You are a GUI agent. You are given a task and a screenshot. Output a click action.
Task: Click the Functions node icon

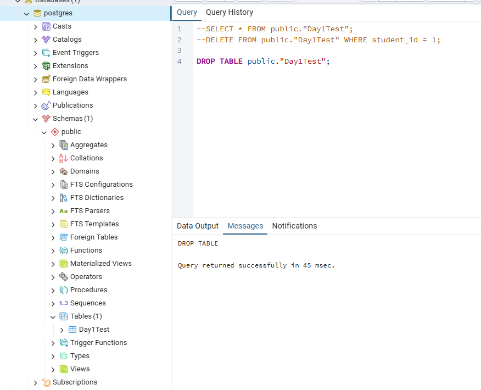[x=64, y=250]
